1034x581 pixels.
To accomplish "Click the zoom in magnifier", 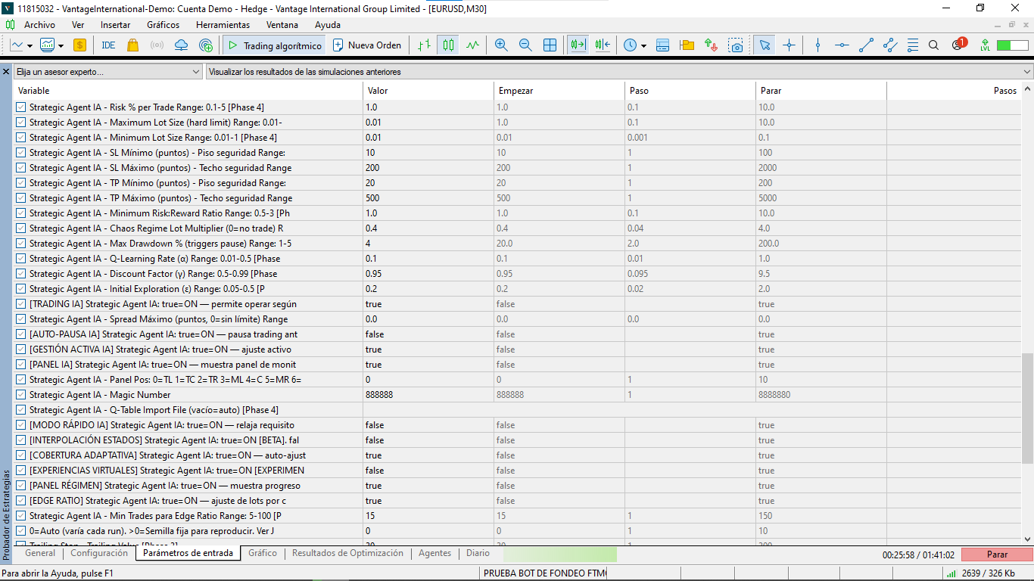I will (501, 45).
